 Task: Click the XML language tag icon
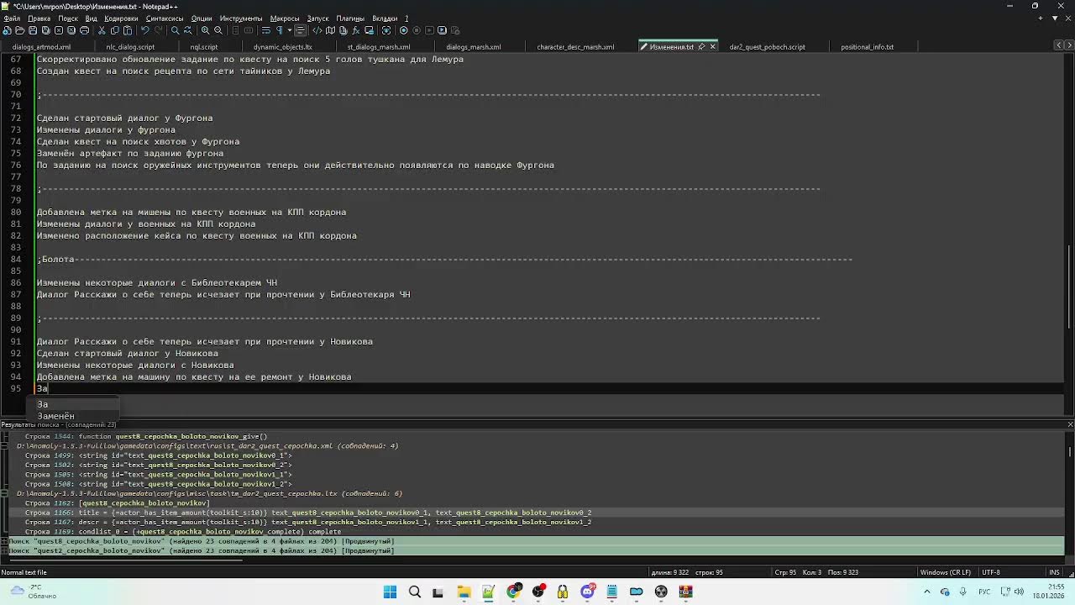pyautogui.click(x=317, y=30)
